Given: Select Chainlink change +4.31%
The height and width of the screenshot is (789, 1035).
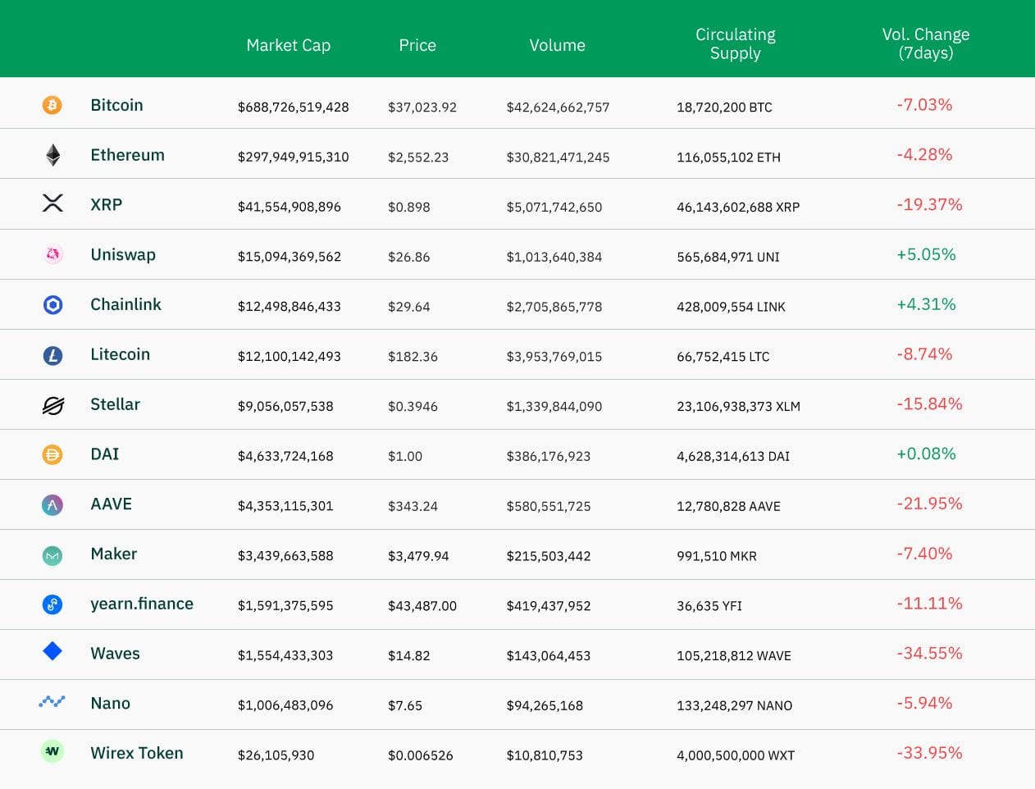Looking at the screenshot, I should pos(926,304).
